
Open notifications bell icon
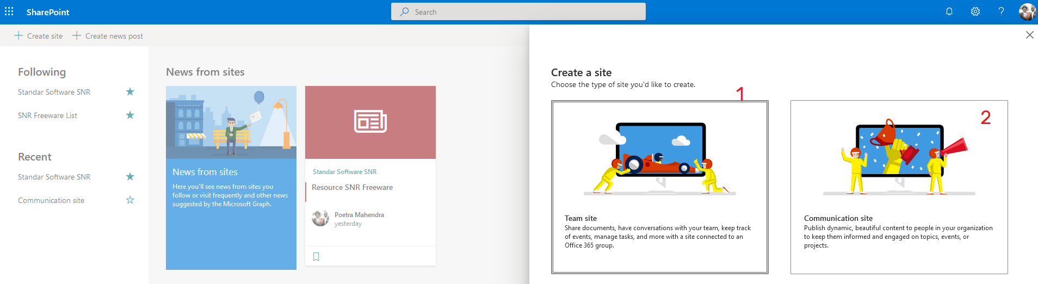949,11
